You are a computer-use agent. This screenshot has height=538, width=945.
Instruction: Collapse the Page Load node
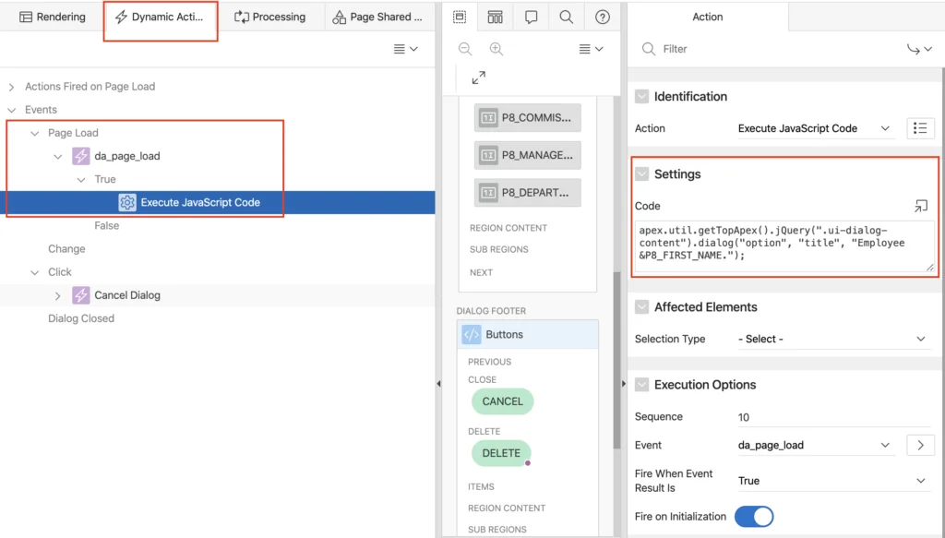34,133
